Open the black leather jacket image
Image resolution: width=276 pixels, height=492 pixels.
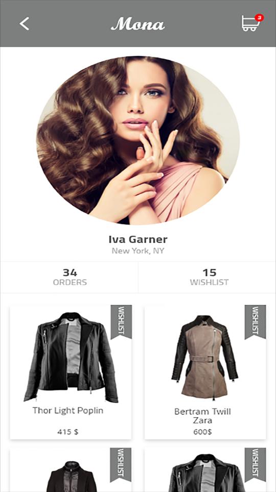coord(71,357)
